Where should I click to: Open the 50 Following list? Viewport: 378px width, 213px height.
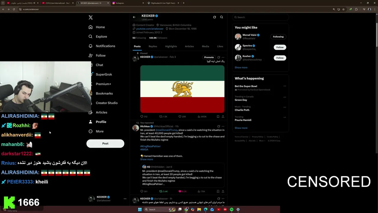tap(139, 38)
